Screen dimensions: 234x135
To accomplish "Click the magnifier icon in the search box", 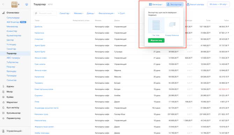I will pos(36,13).
